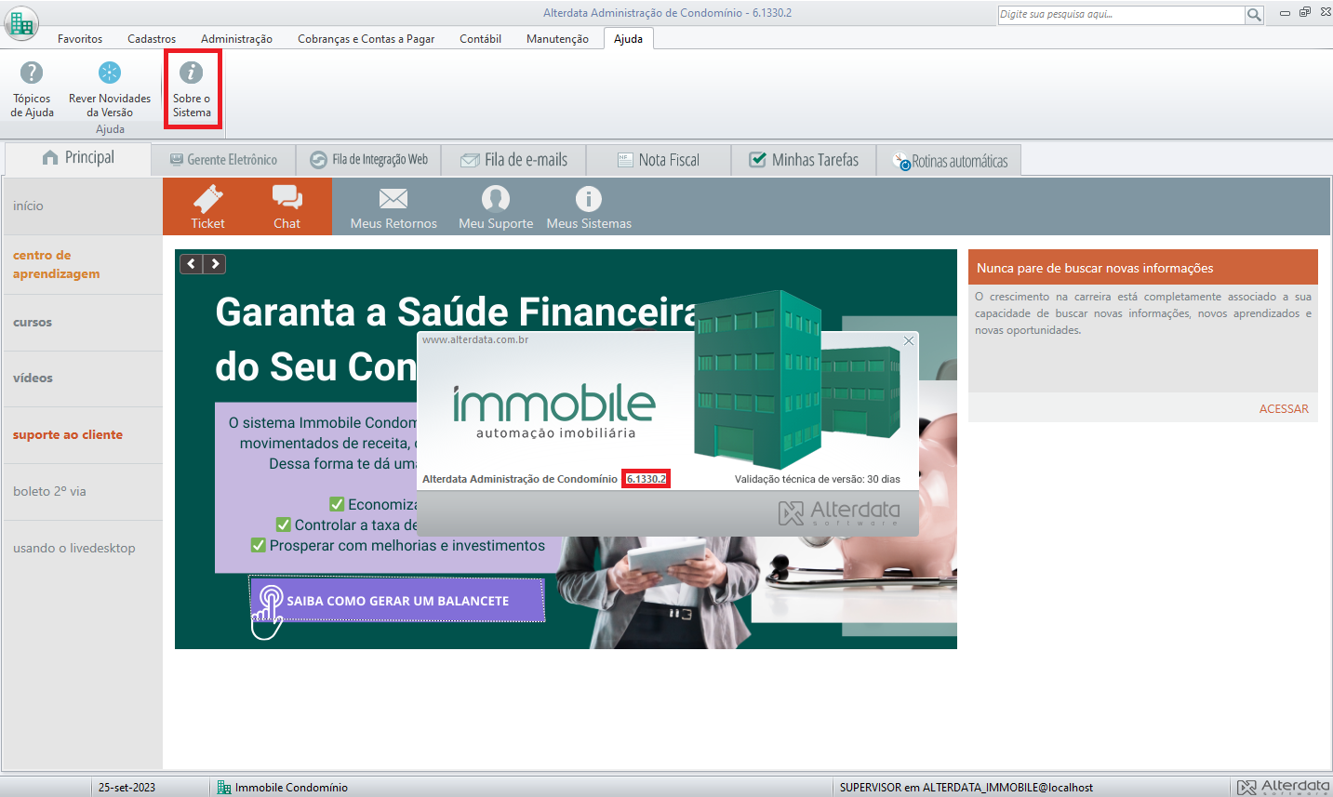Click the Alterdata logo in status bar
Screen dimensions: 1333x797
click(1284, 788)
